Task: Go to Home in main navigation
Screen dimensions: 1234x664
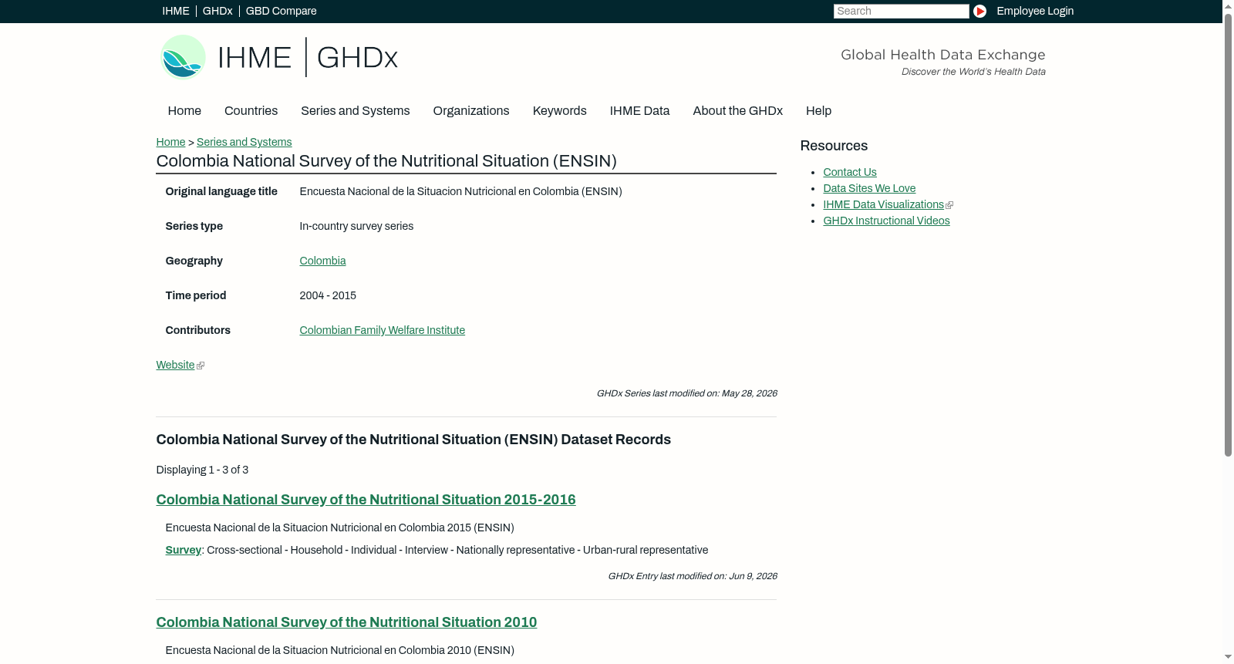Action: tap(184, 111)
